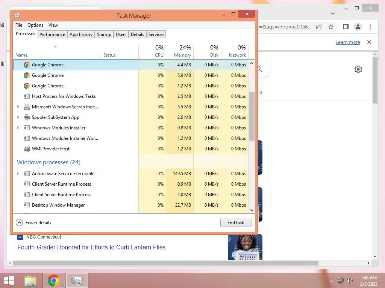The image size is (385, 288).
Task: Open the File menu
Action: [x=19, y=25]
